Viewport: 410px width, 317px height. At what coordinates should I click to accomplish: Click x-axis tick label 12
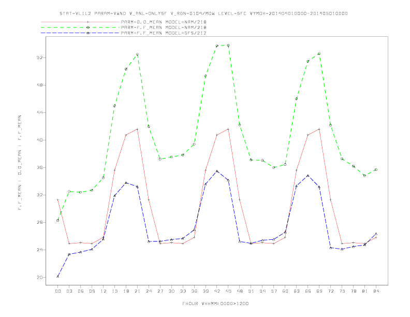[104, 291]
